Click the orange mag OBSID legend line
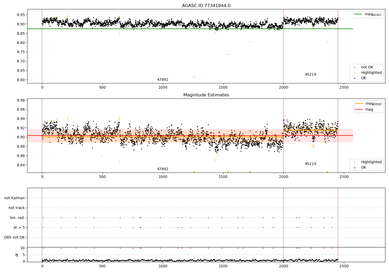 point(359,104)
